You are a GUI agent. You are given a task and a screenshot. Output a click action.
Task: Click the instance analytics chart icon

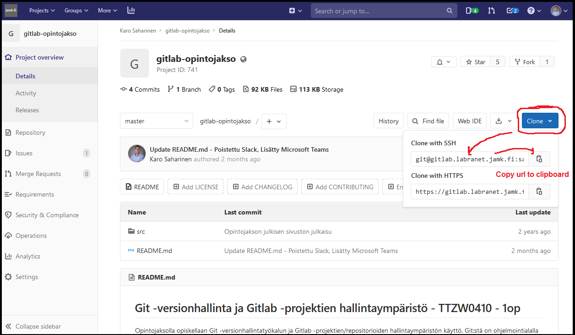point(131,11)
